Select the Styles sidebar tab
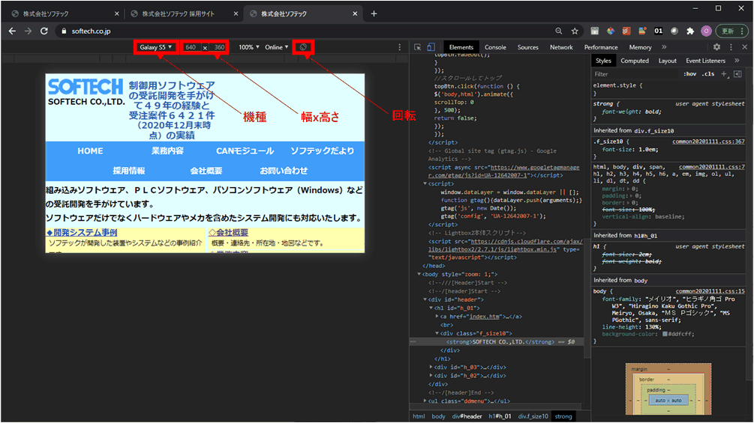This screenshot has height=423, width=754. click(603, 61)
